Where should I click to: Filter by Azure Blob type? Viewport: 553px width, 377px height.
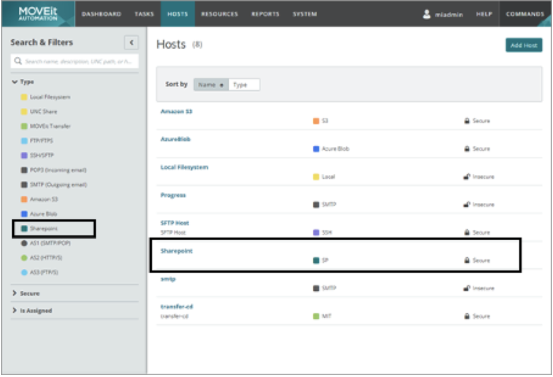[x=39, y=214]
